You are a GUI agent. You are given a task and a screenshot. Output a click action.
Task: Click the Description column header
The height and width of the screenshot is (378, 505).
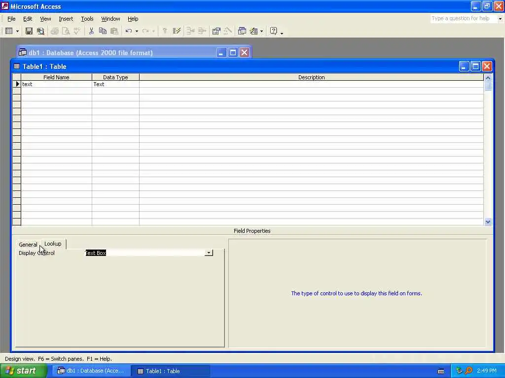point(312,77)
